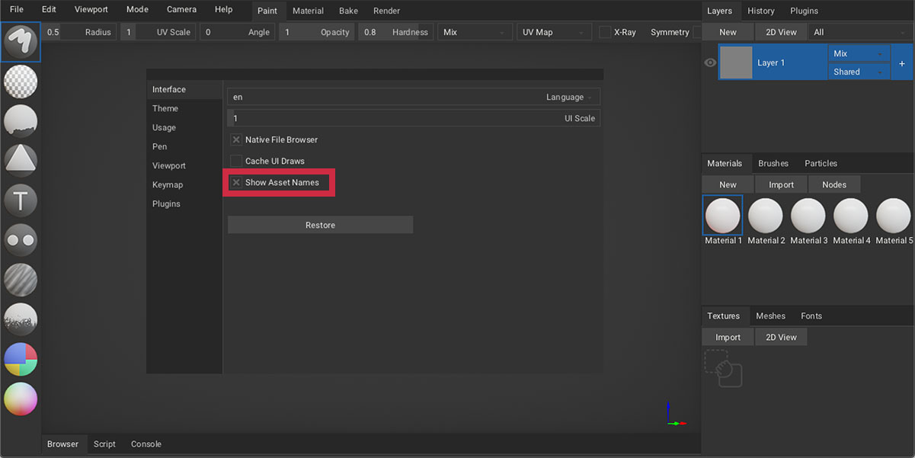Select Material 2 thumbnail
915x458 pixels.
click(x=766, y=216)
